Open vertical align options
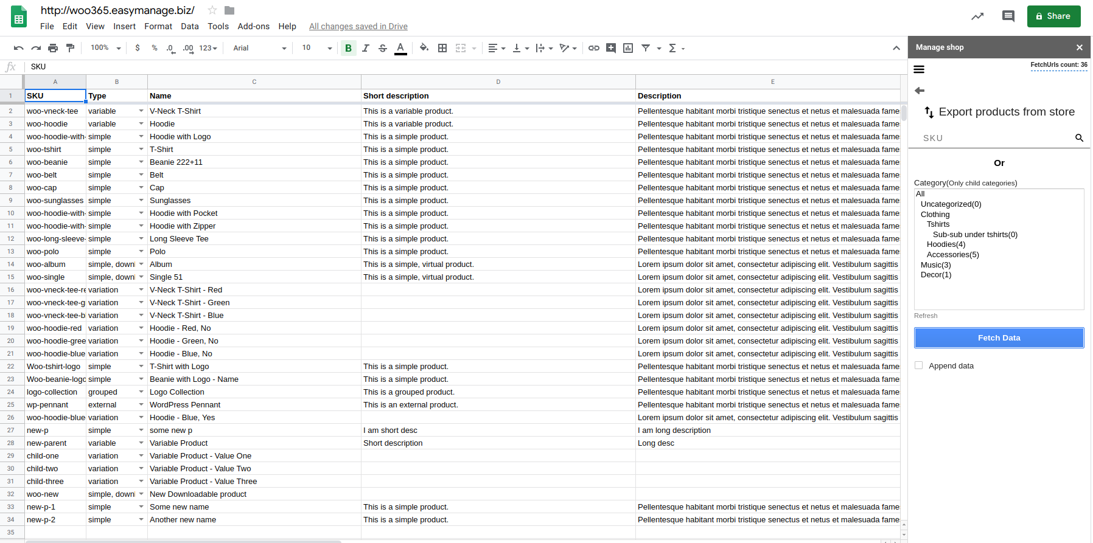 [520, 48]
